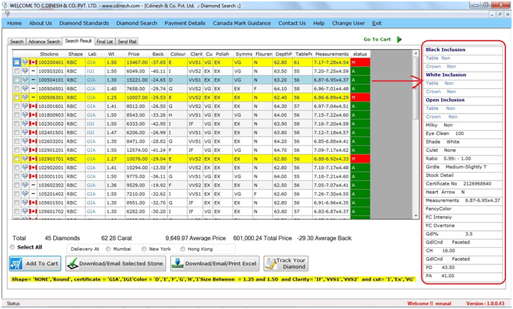513x309 pixels.
Task: Select Mumbai as delivery location
Action: click(109, 249)
